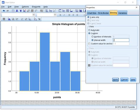
Task: Open the Elements menu
Action: [36, 7]
